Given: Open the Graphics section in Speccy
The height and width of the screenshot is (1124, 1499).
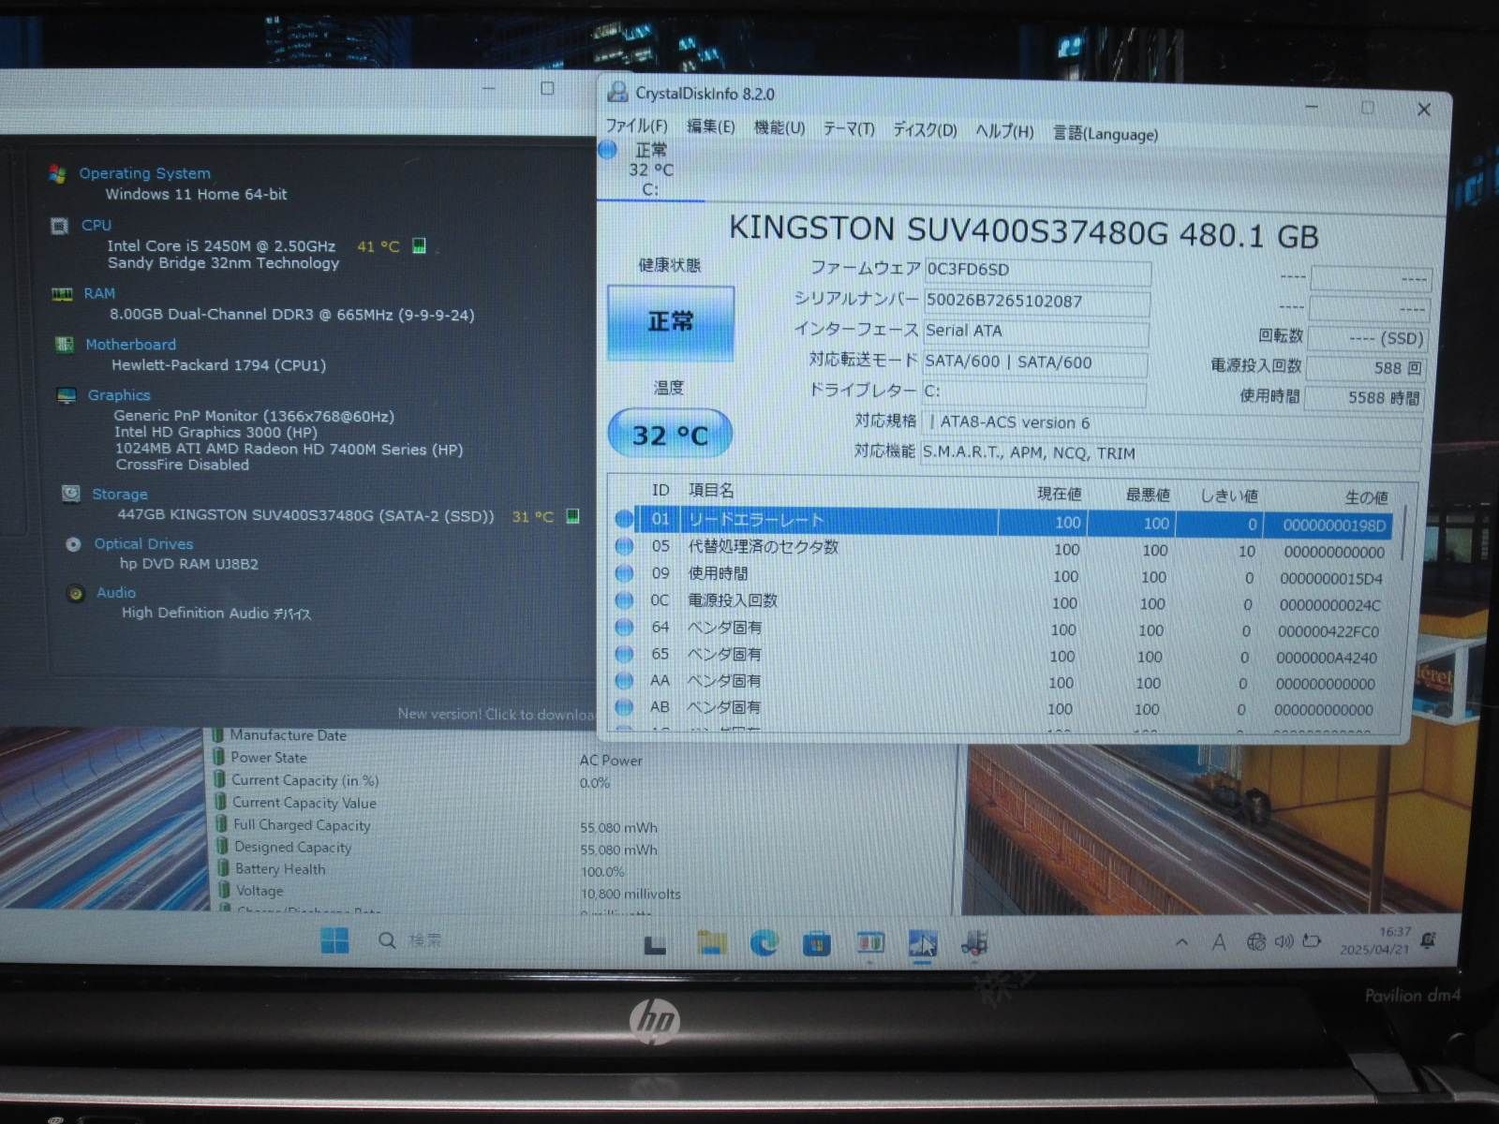Looking at the screenshot, I should (119, 395).
